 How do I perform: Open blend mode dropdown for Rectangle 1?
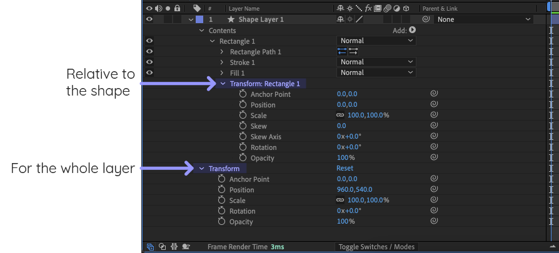click(376, 41)
